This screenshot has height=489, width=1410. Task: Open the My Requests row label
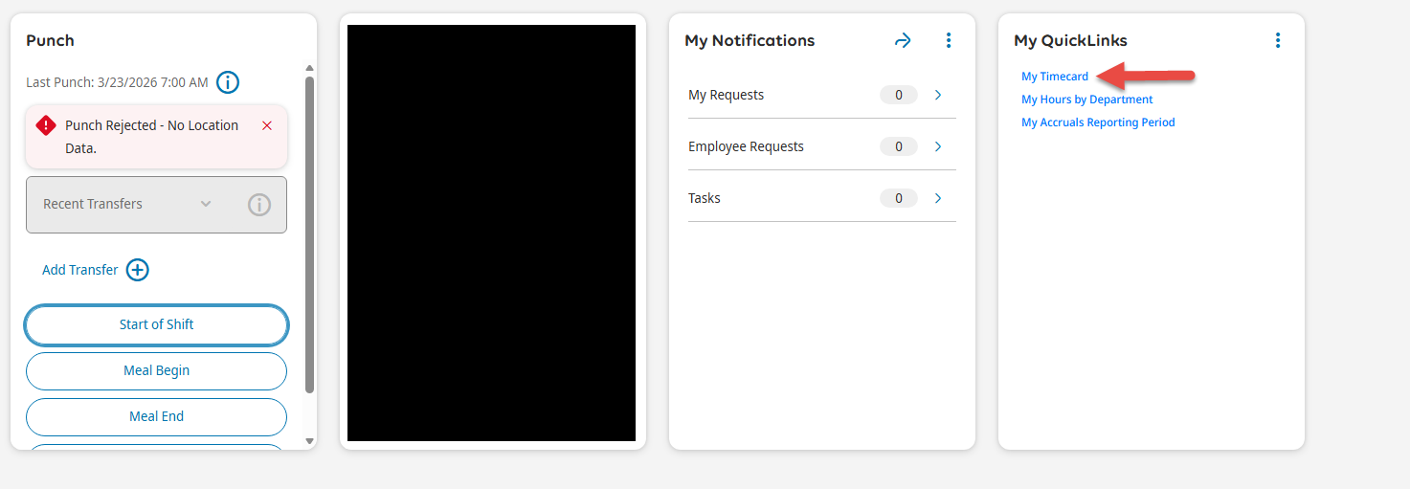(727, 95)
